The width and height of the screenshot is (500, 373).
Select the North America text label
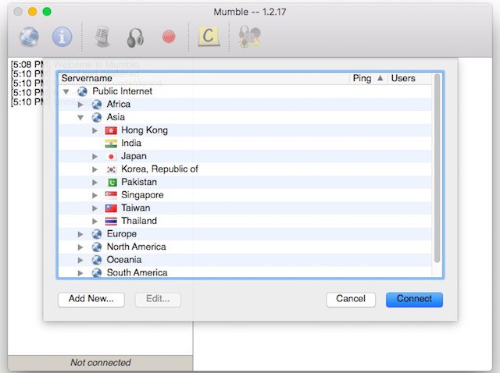[x=136, y=247]
